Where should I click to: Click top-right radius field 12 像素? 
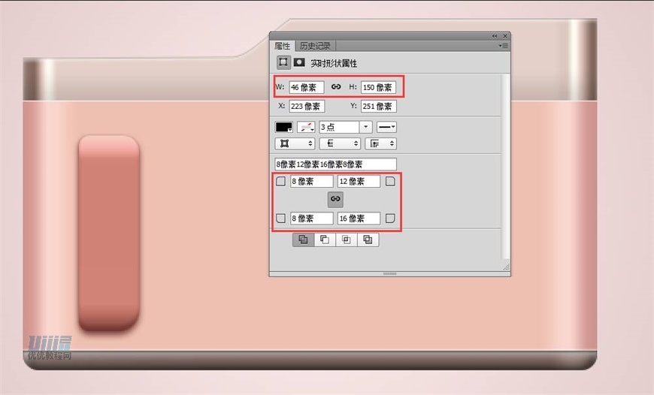click(359, 181)
